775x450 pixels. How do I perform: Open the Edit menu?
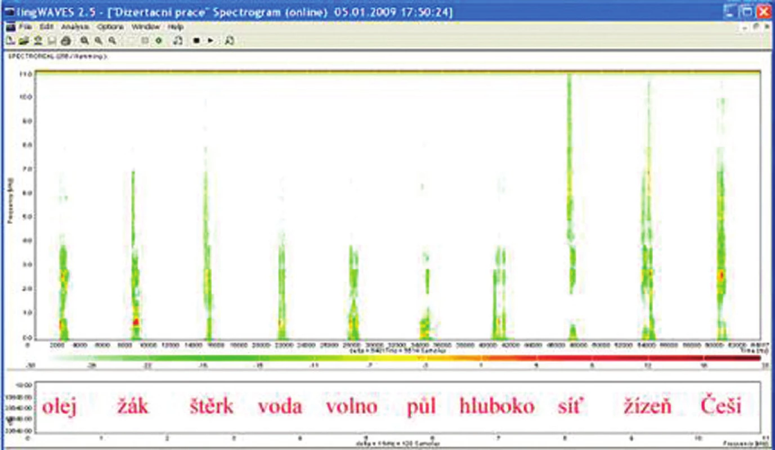pos(46,27)
